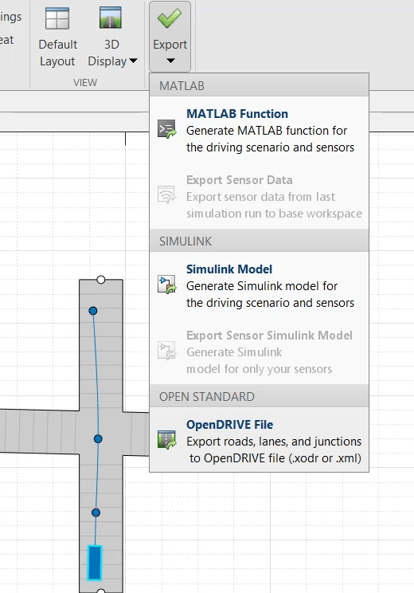Click the Export Sensor Simulink Model icon

click(x=167, y=350)
